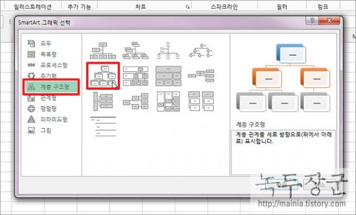Click the 필터 ribbon group label

pos(282,6)
